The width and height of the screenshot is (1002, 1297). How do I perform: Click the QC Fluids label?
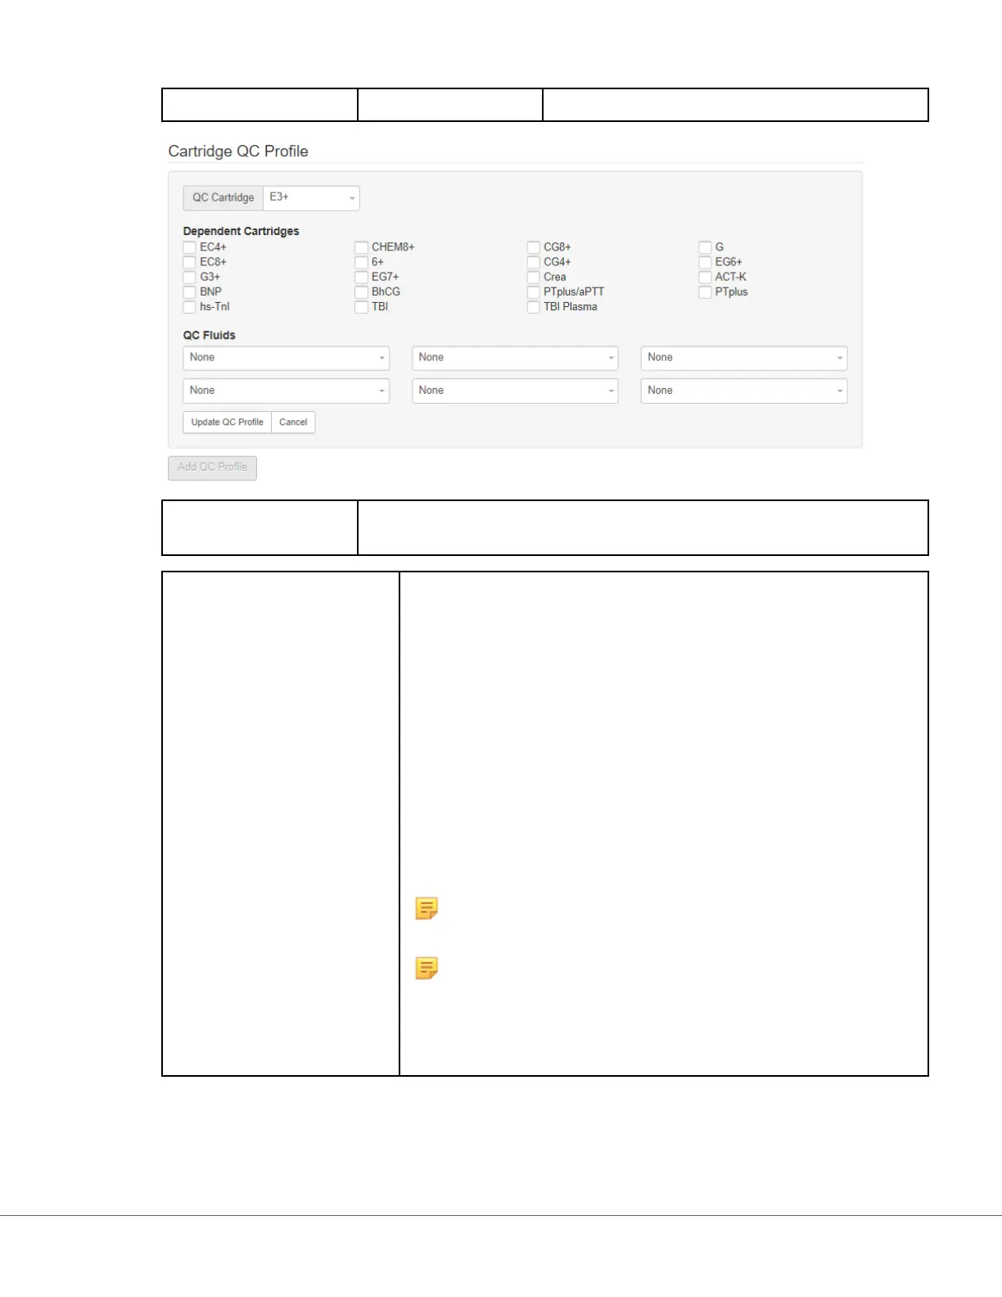pyautogui.click(x=209, y=335)
